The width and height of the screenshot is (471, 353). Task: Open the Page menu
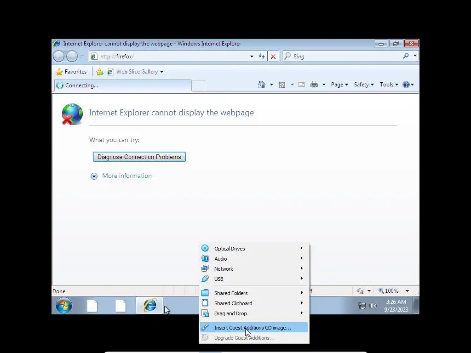coord(339,85)
